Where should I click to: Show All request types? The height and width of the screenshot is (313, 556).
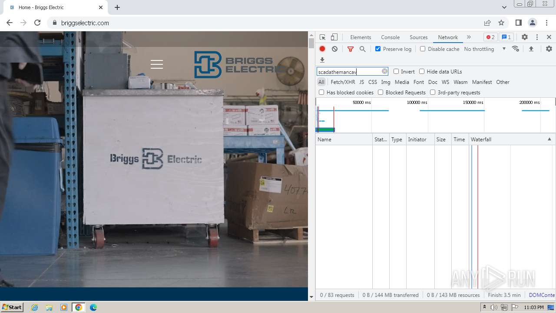click(321, 82)
